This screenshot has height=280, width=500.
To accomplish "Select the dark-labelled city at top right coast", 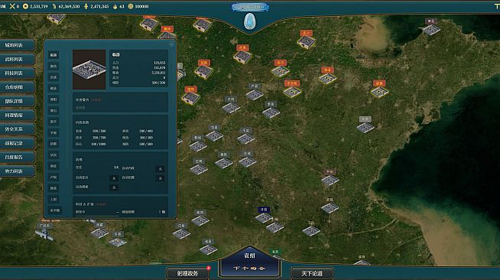I will pos(431,27).
